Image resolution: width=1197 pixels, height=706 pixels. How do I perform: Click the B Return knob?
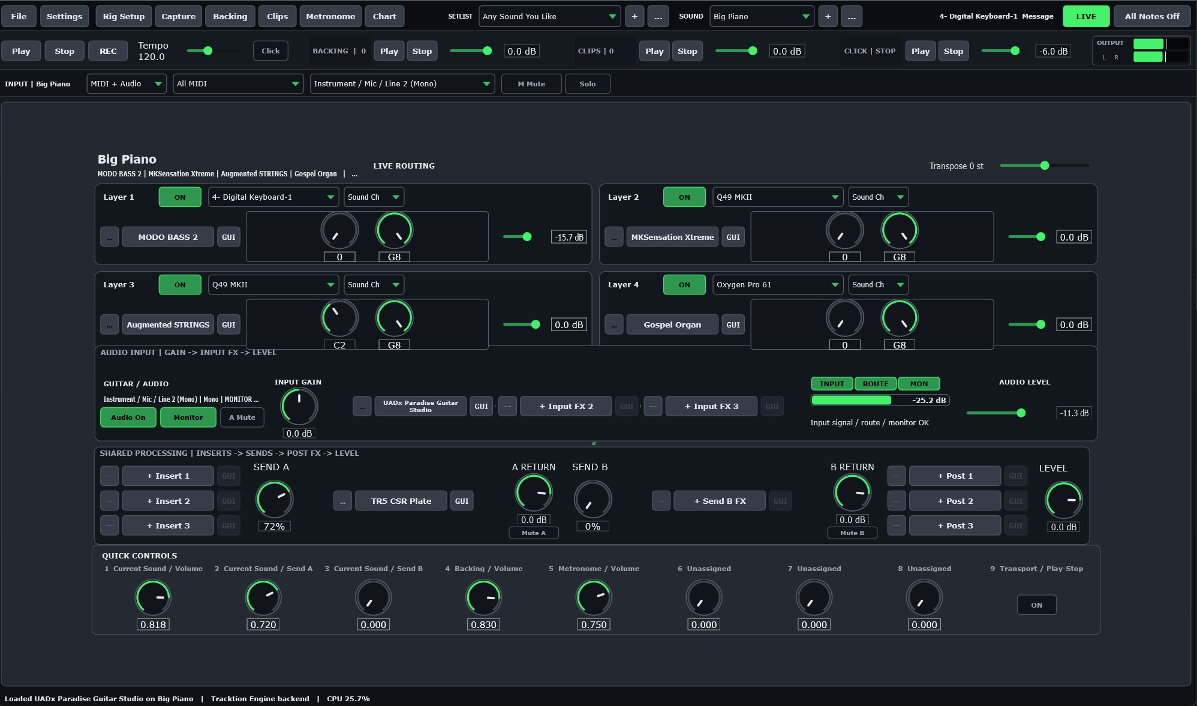852,492
